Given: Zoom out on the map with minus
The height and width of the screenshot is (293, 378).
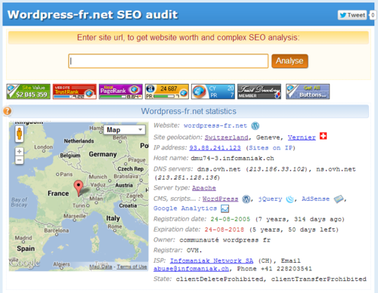Looking at the screenshot, I should 20,160.
